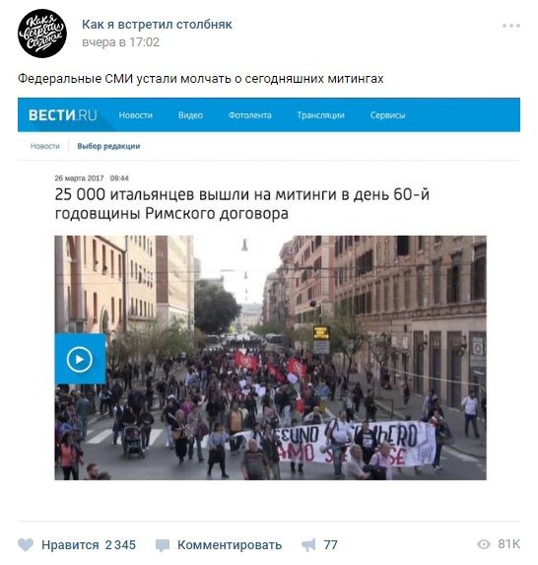Click the group avatar logo
The width and height of the screenshot is (538, 565).
[42, 34]
